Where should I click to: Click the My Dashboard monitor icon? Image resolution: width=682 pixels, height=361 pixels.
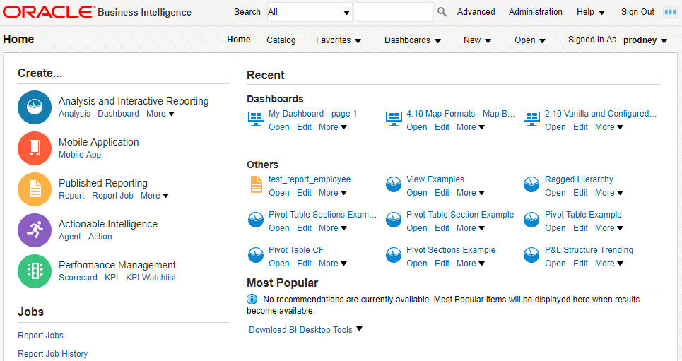256,119
